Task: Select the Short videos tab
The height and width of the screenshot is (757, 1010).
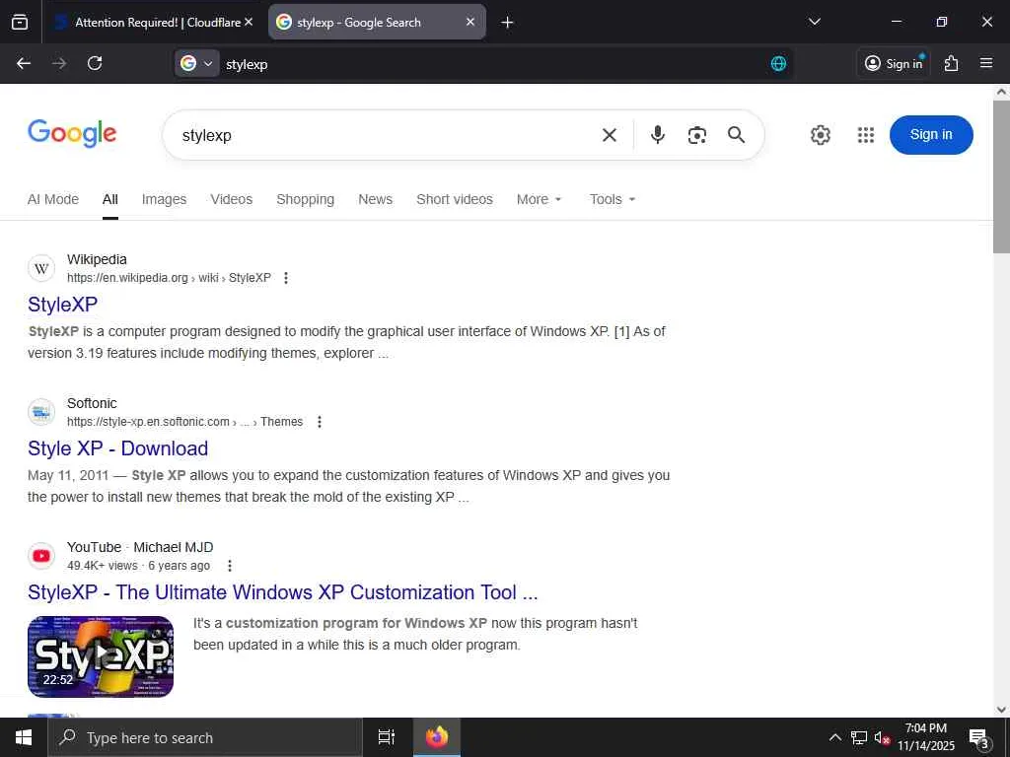Action: pos(455,199)
